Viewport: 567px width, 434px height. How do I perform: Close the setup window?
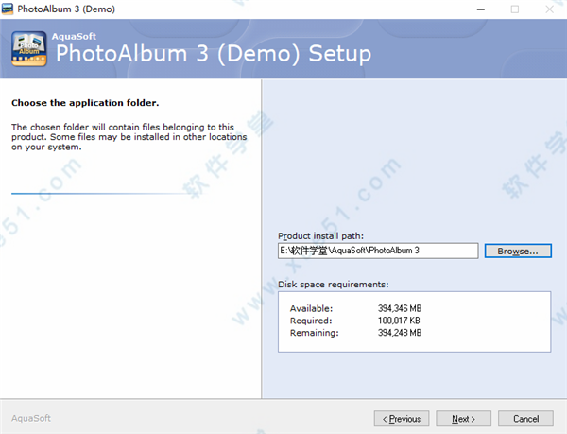(x=549, y=9)
